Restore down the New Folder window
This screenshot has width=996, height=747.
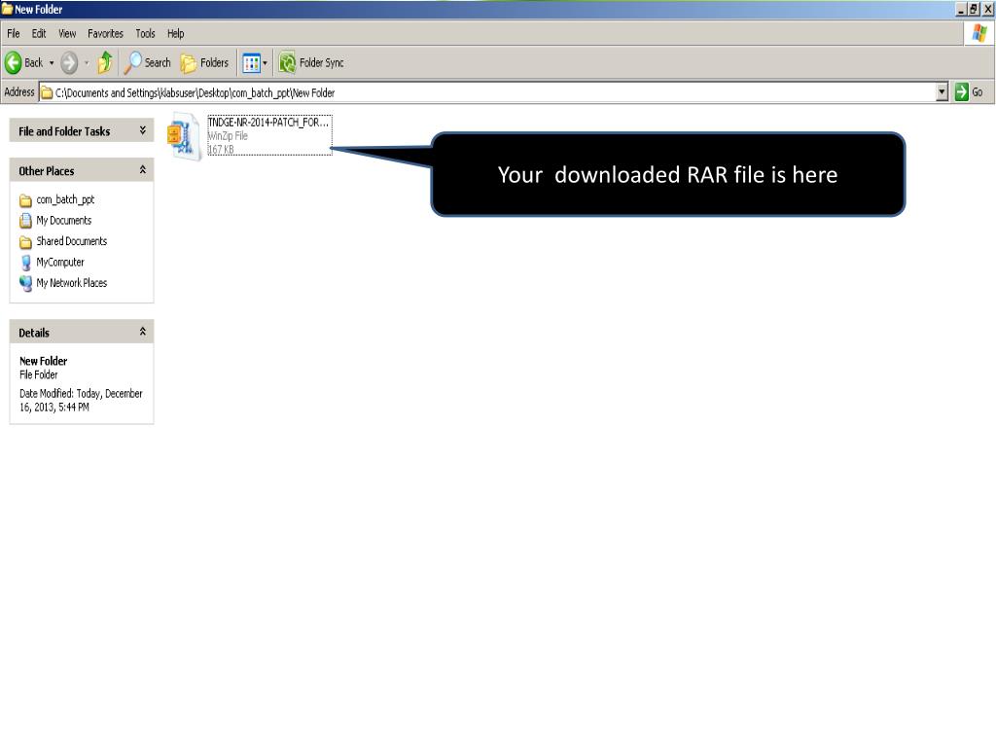pyautogui.click(x=974, y=9)
